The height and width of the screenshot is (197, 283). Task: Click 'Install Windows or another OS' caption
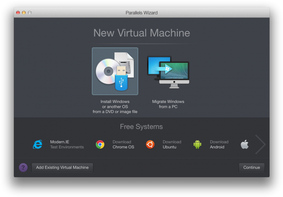pos(115,107)
